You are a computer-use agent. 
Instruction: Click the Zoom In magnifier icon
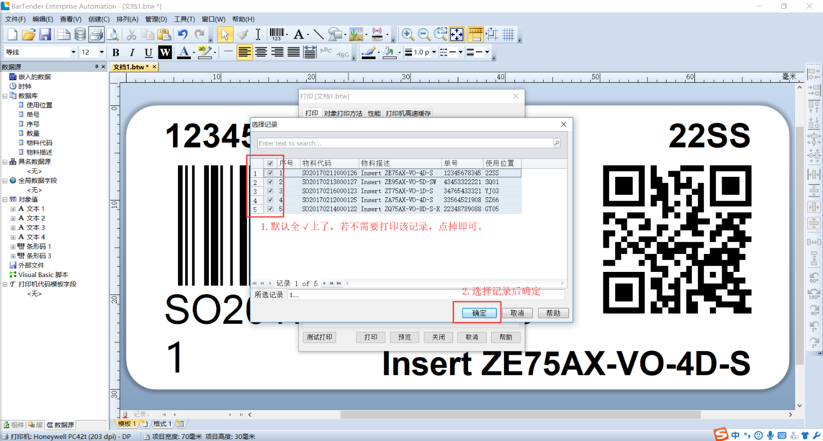pos(407,34)
